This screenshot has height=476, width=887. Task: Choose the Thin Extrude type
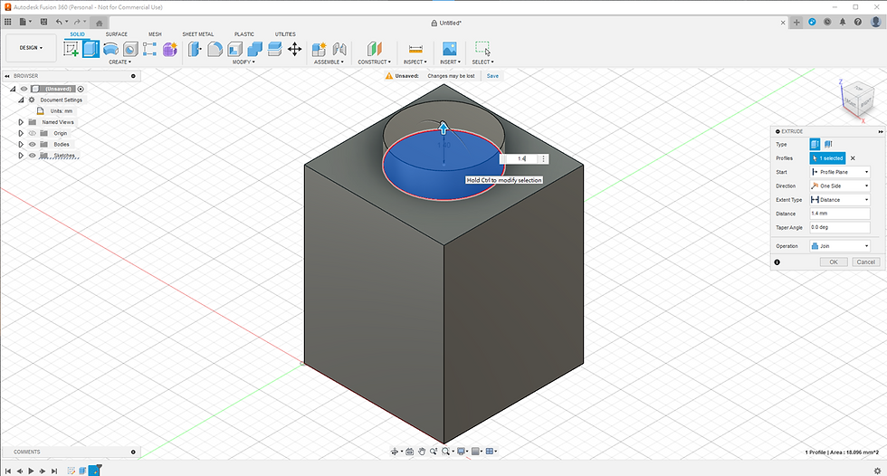pyautogui.click(x=828, y=144)
